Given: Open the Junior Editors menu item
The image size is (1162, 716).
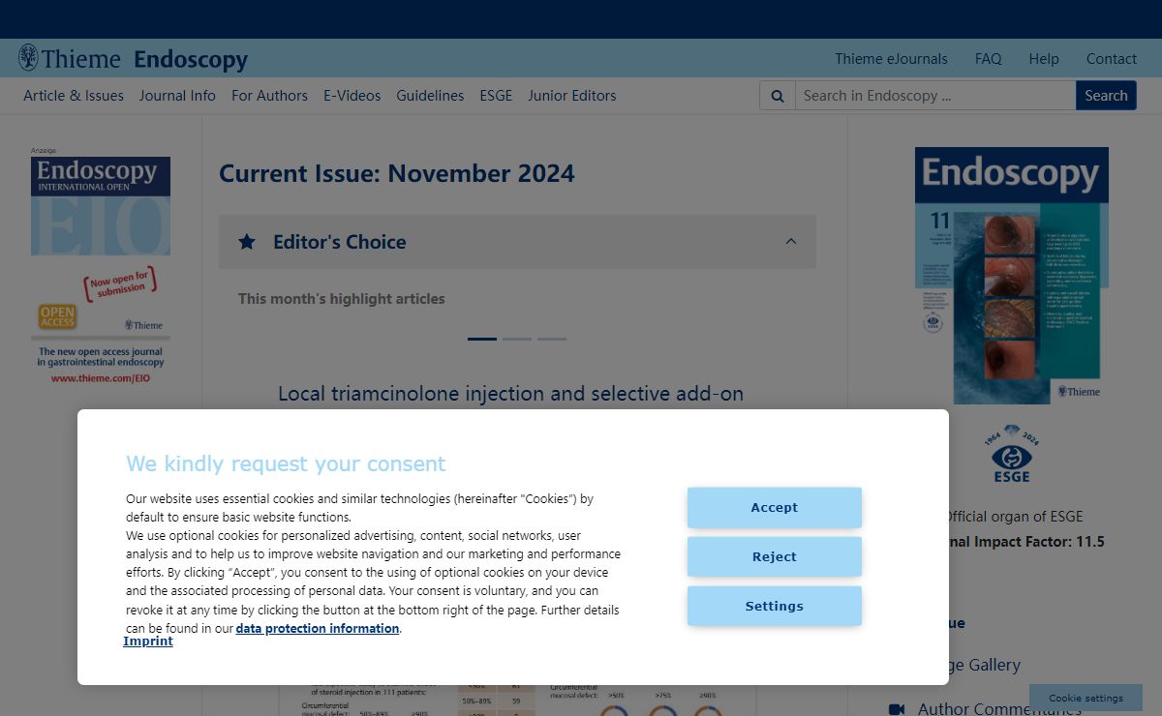Looking at the screenshot, I should 572,96.
